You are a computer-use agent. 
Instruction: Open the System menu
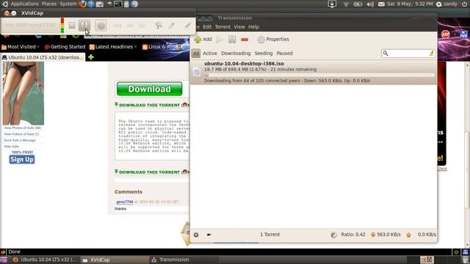click(x=68, y=4)
